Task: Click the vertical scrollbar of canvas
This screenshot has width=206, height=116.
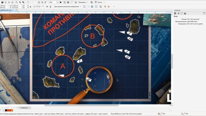Action: (172, 61)
